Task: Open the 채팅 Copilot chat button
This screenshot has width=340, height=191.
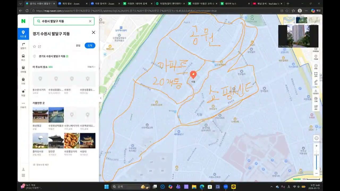Action: click(316, 11)
